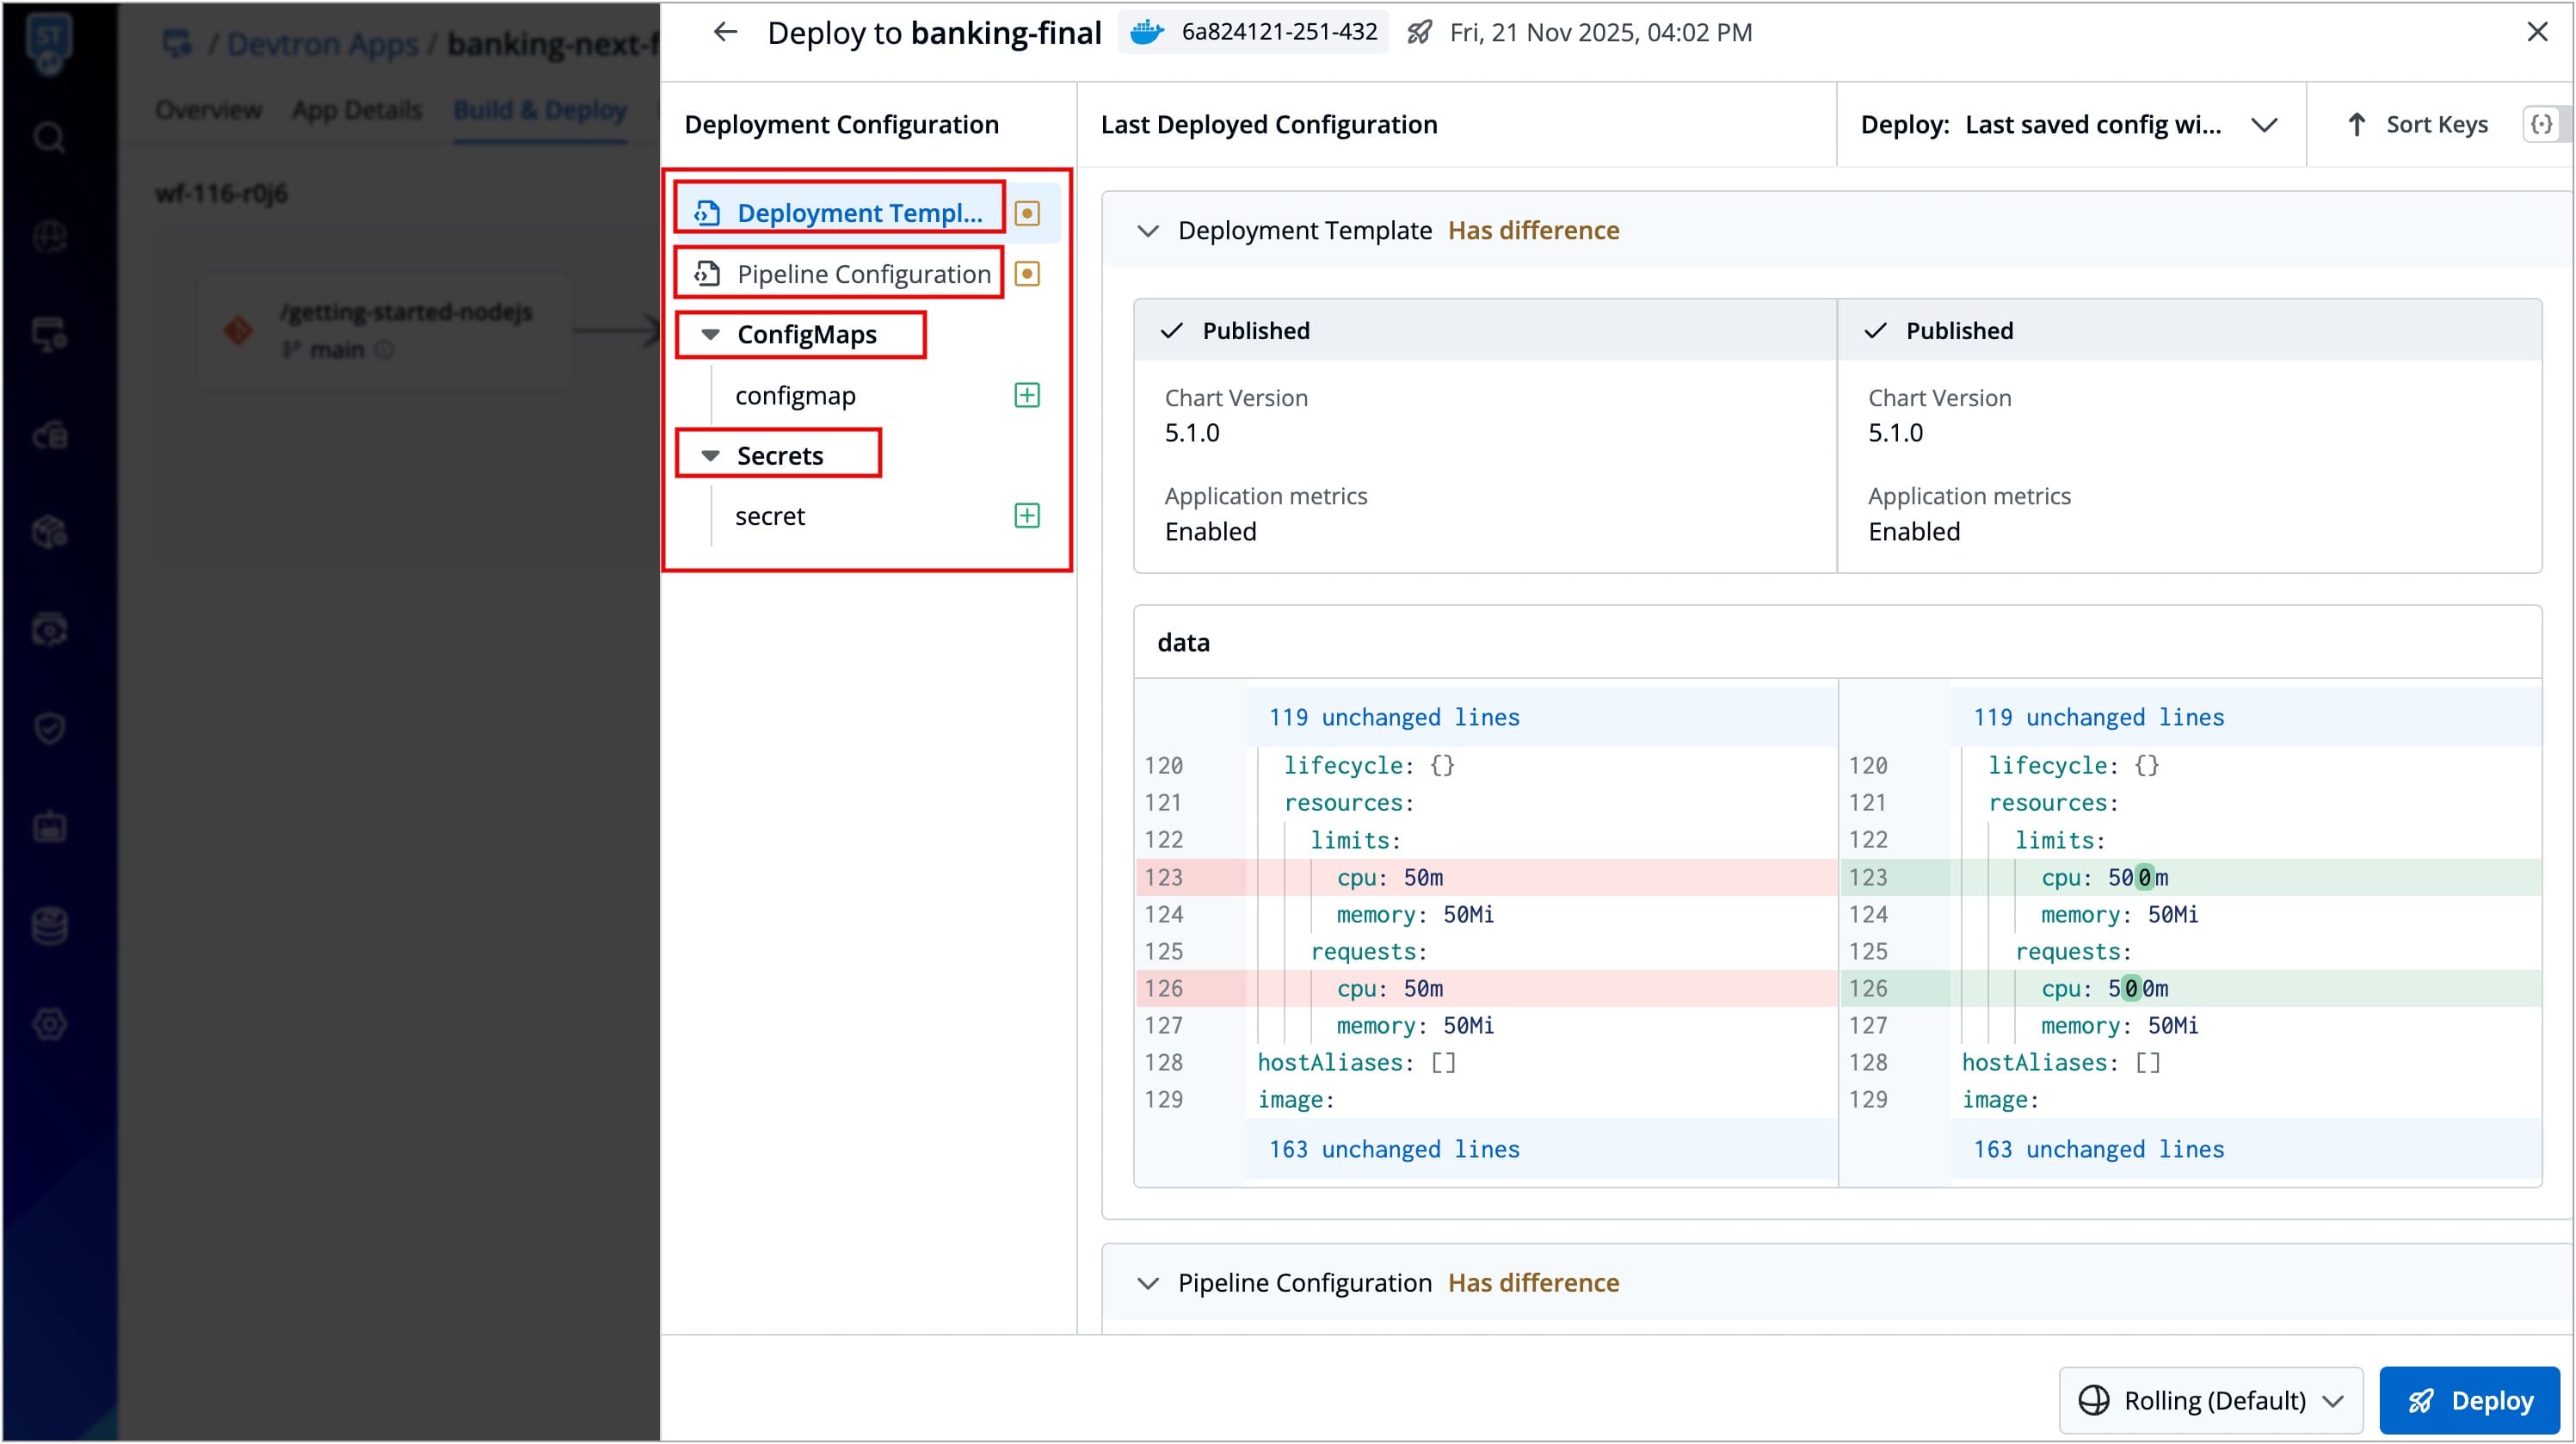Collapse the Deployment Template difference section
The image size is (2576, 1444).
click(1148, 231)
